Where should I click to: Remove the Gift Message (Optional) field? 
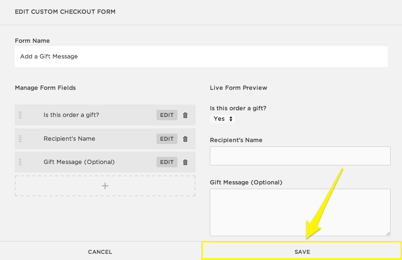(x=186, y=162)
